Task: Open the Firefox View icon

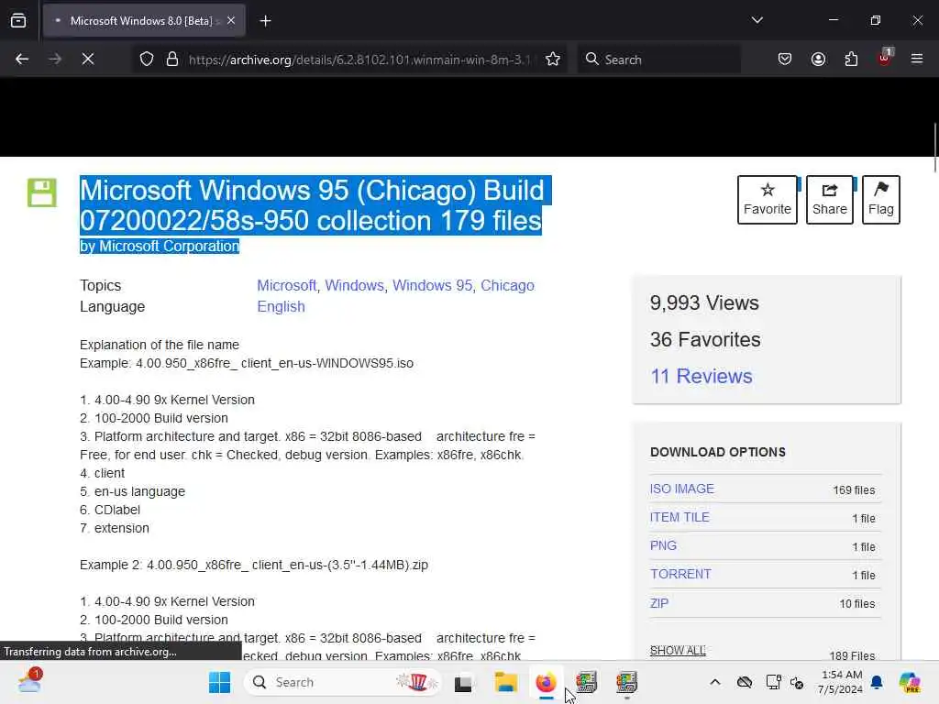Action: (18, 21)
